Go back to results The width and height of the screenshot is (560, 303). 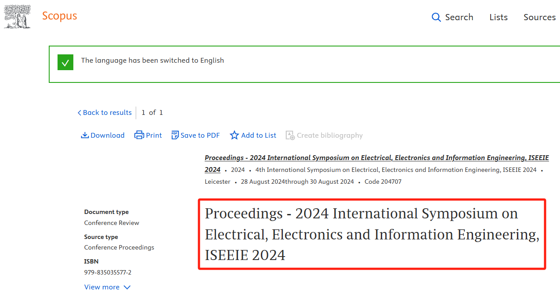pyautogui.click(x=105, y=113)
